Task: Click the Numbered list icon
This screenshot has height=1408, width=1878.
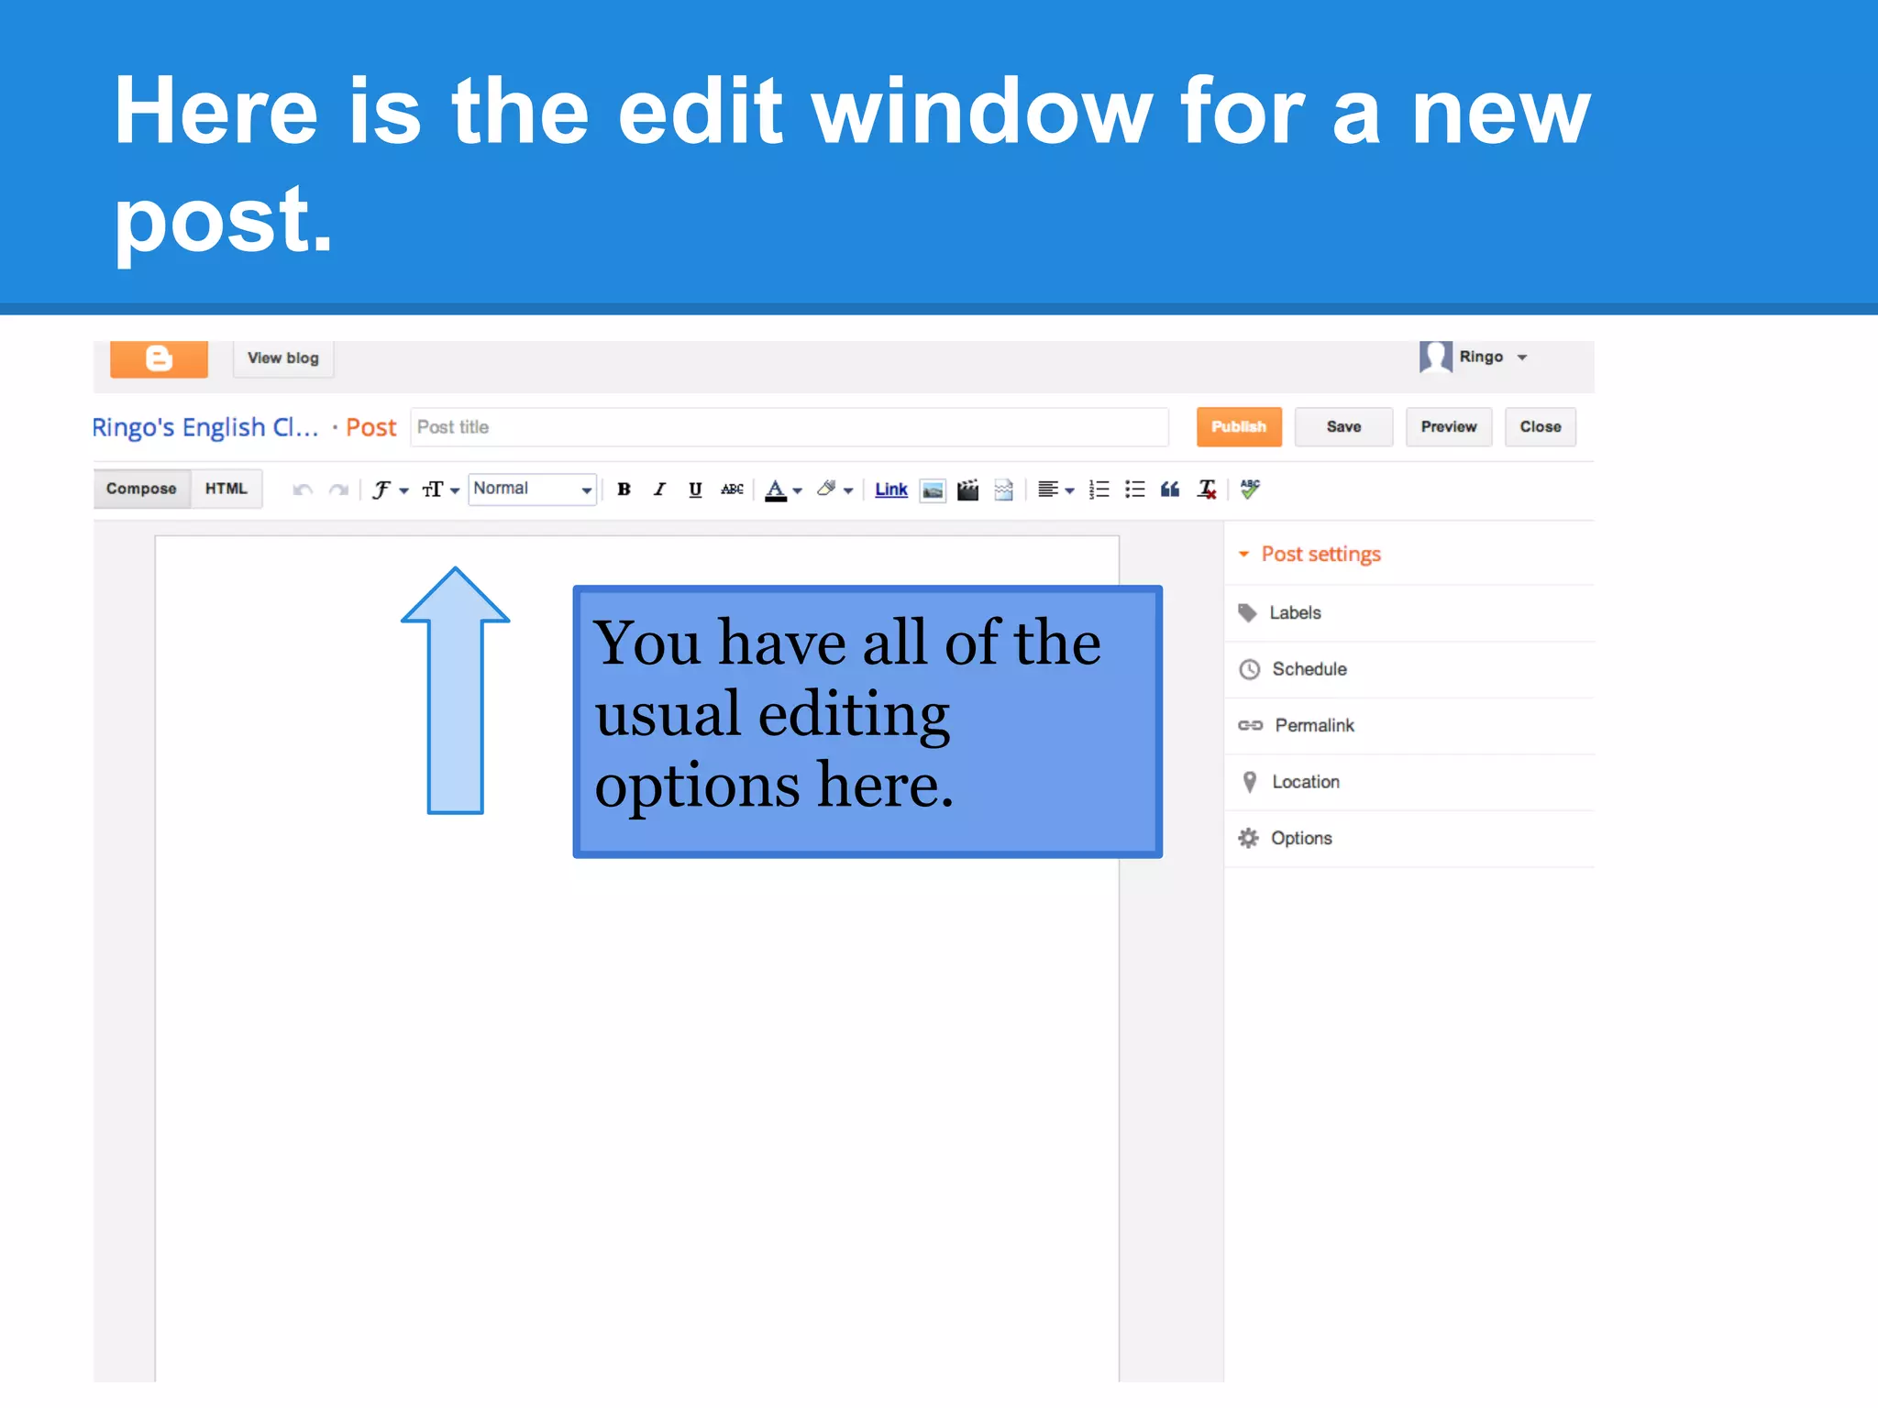Action: tap(1099, 489)
